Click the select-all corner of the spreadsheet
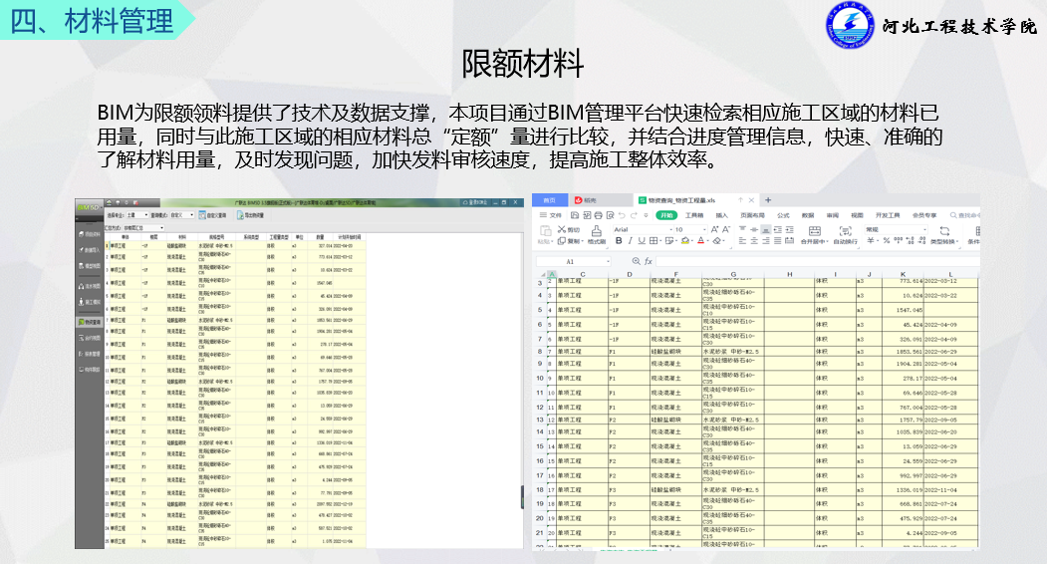The height and width of the screenshot is (564, 1047). pos(543,274)
